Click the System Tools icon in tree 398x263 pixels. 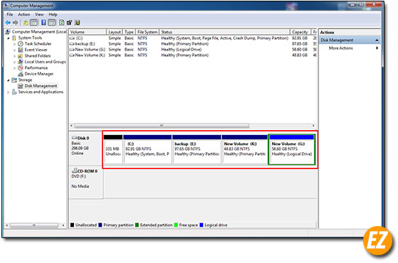click(x=14, y=38)
